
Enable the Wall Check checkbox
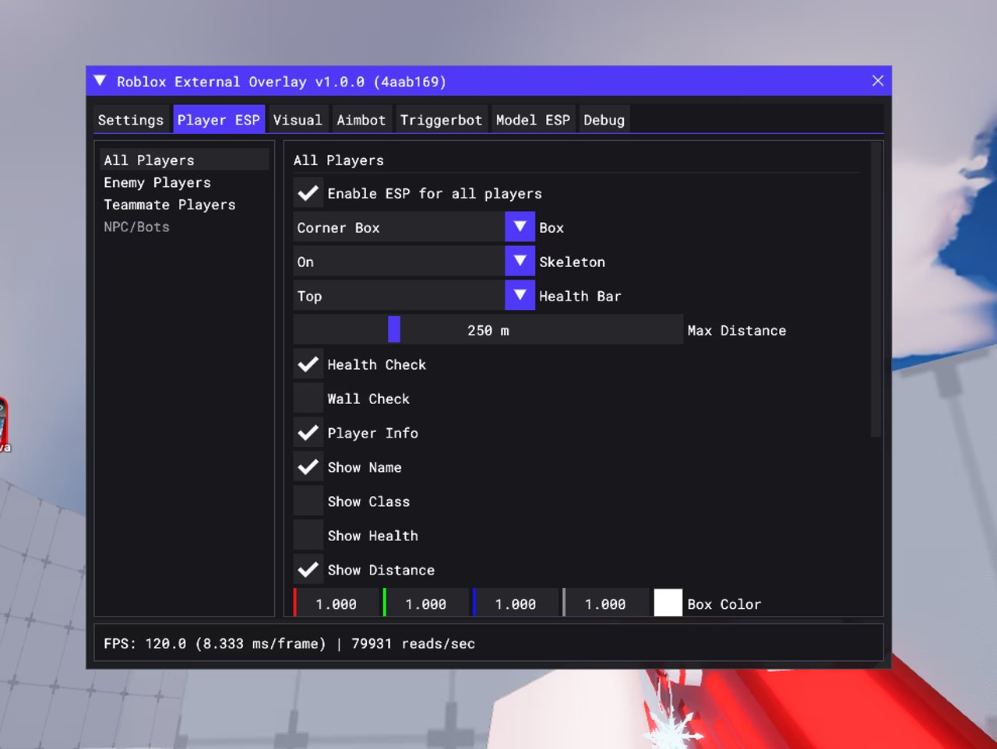(x=308, y=399)
